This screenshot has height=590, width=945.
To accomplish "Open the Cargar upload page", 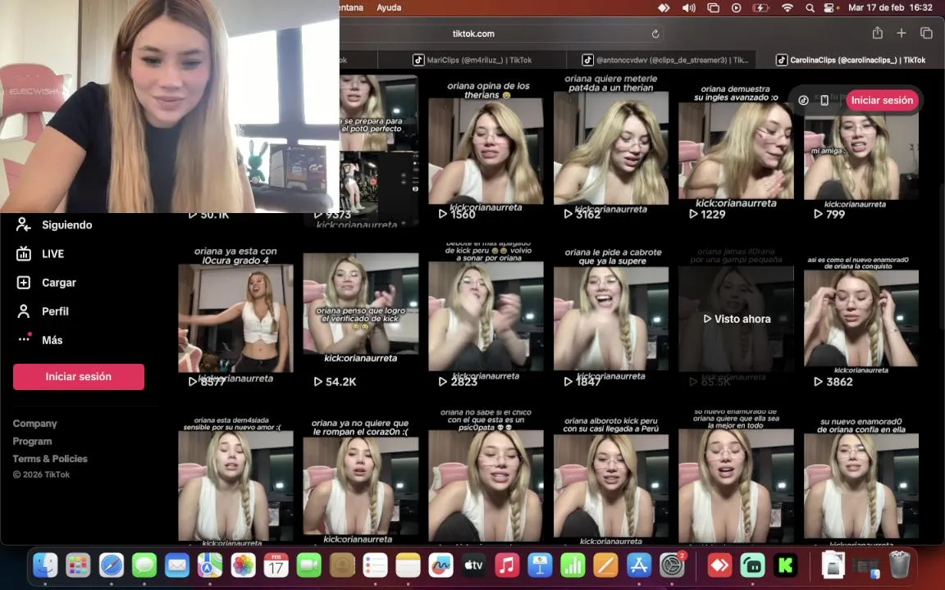I will (46, 283).
